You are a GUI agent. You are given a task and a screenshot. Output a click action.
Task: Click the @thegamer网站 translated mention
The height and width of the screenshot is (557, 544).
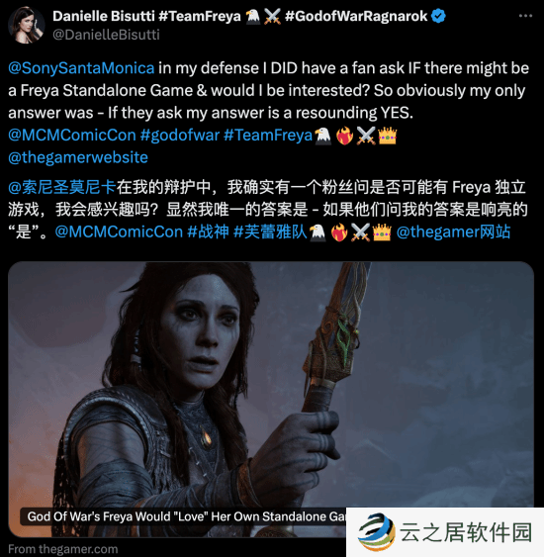(453, 232)
